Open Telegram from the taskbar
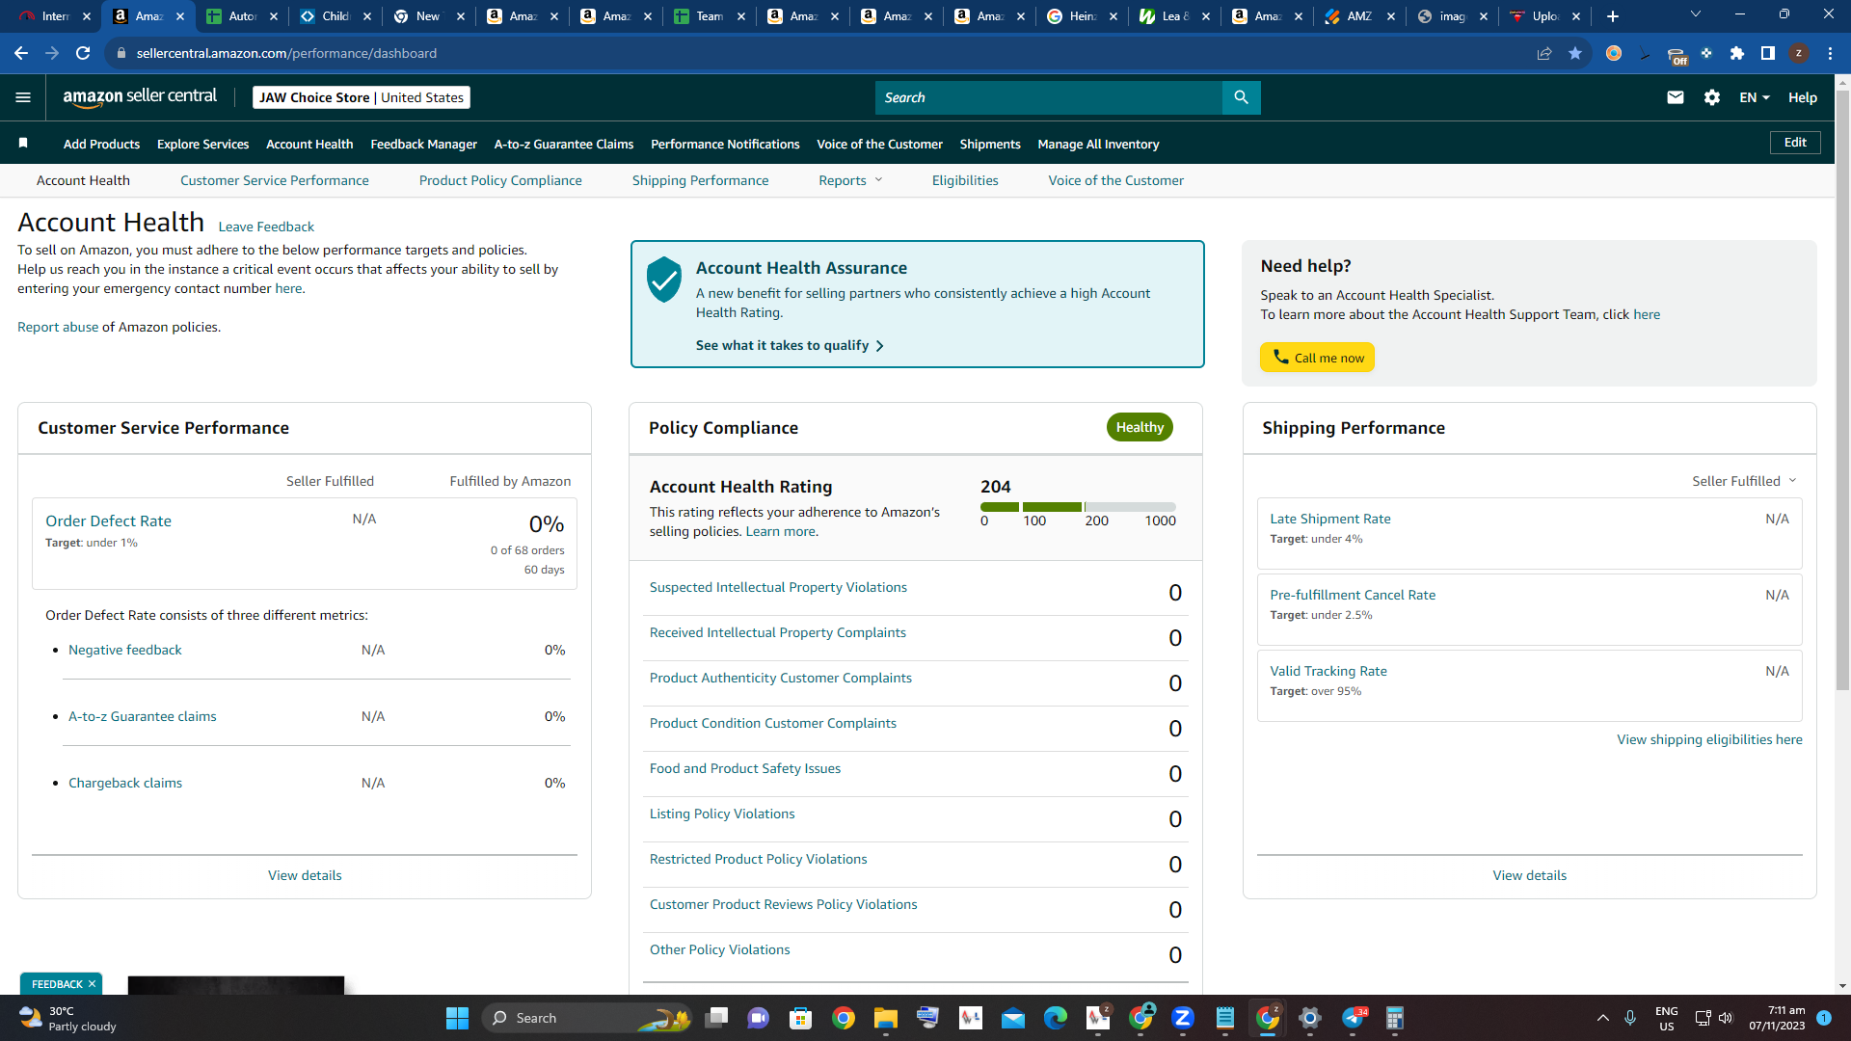The image size is (1851, 1041). coord(1353,1018)
